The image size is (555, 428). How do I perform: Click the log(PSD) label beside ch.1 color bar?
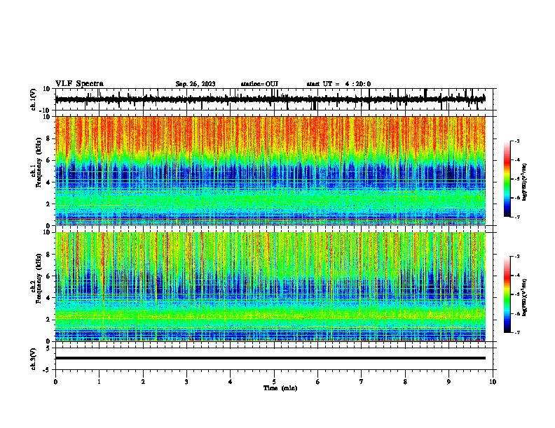[524, 182]
